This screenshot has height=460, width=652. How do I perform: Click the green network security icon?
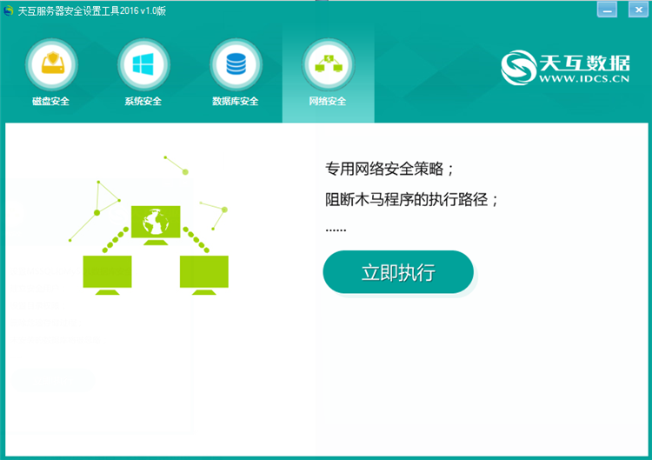pyautogui.click(x=328, y=64)
